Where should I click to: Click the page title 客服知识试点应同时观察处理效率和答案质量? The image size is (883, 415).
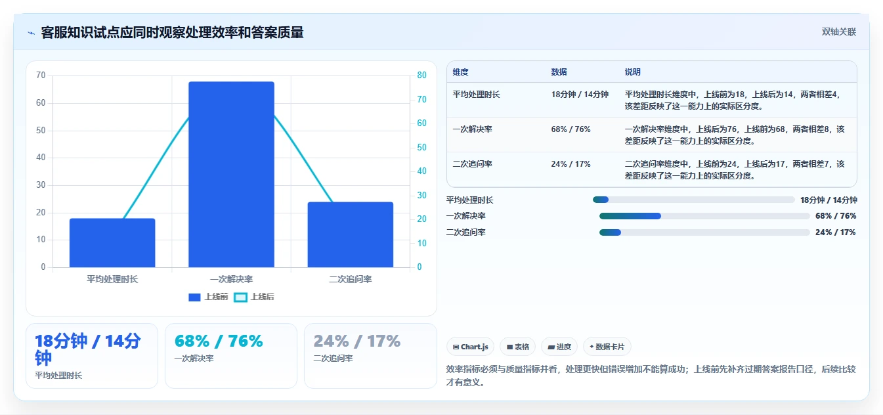point(172,33)
